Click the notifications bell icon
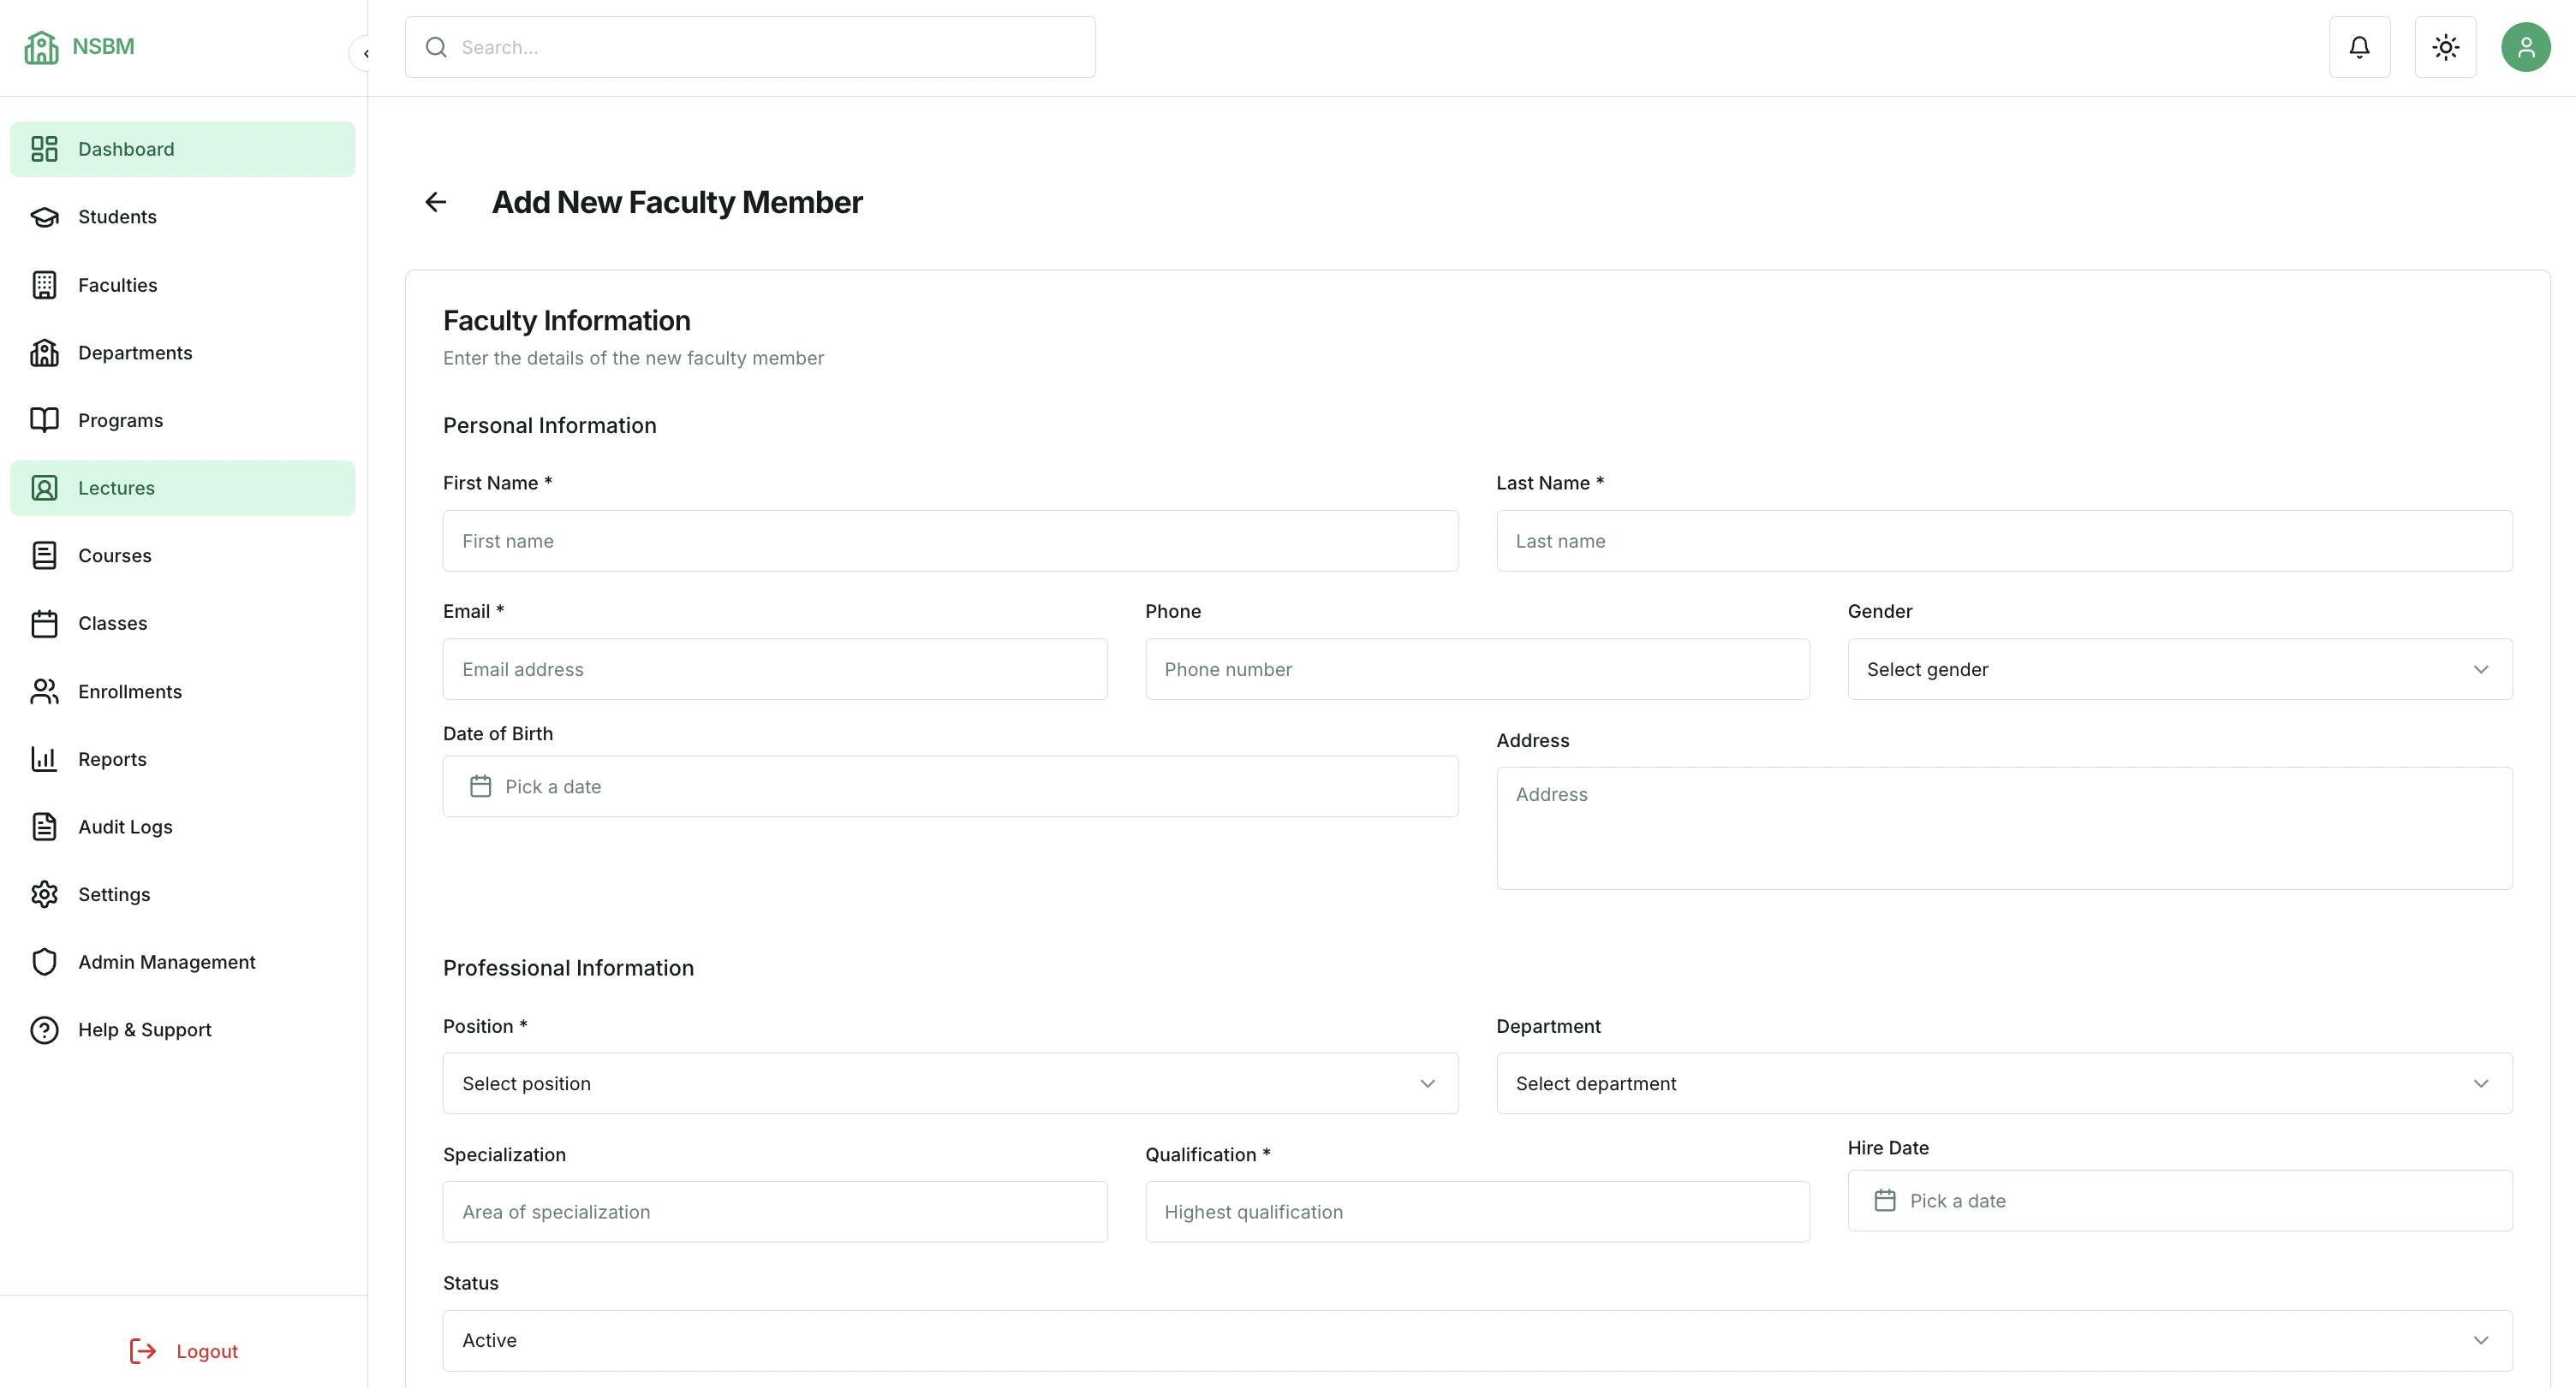Screen dimensions: 2576x1388 (2359, 47)
